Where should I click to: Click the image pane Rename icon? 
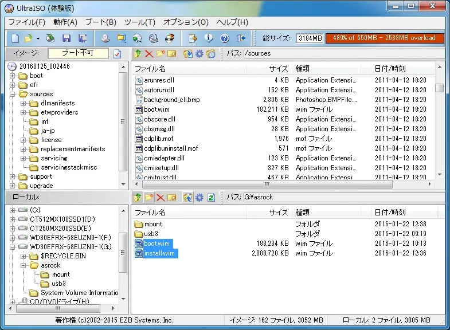172,54
